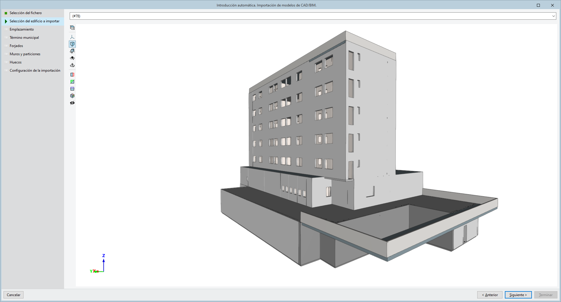Click the colored layered cube icon
This screenshot has height=302, width=561.
(72, 96)
